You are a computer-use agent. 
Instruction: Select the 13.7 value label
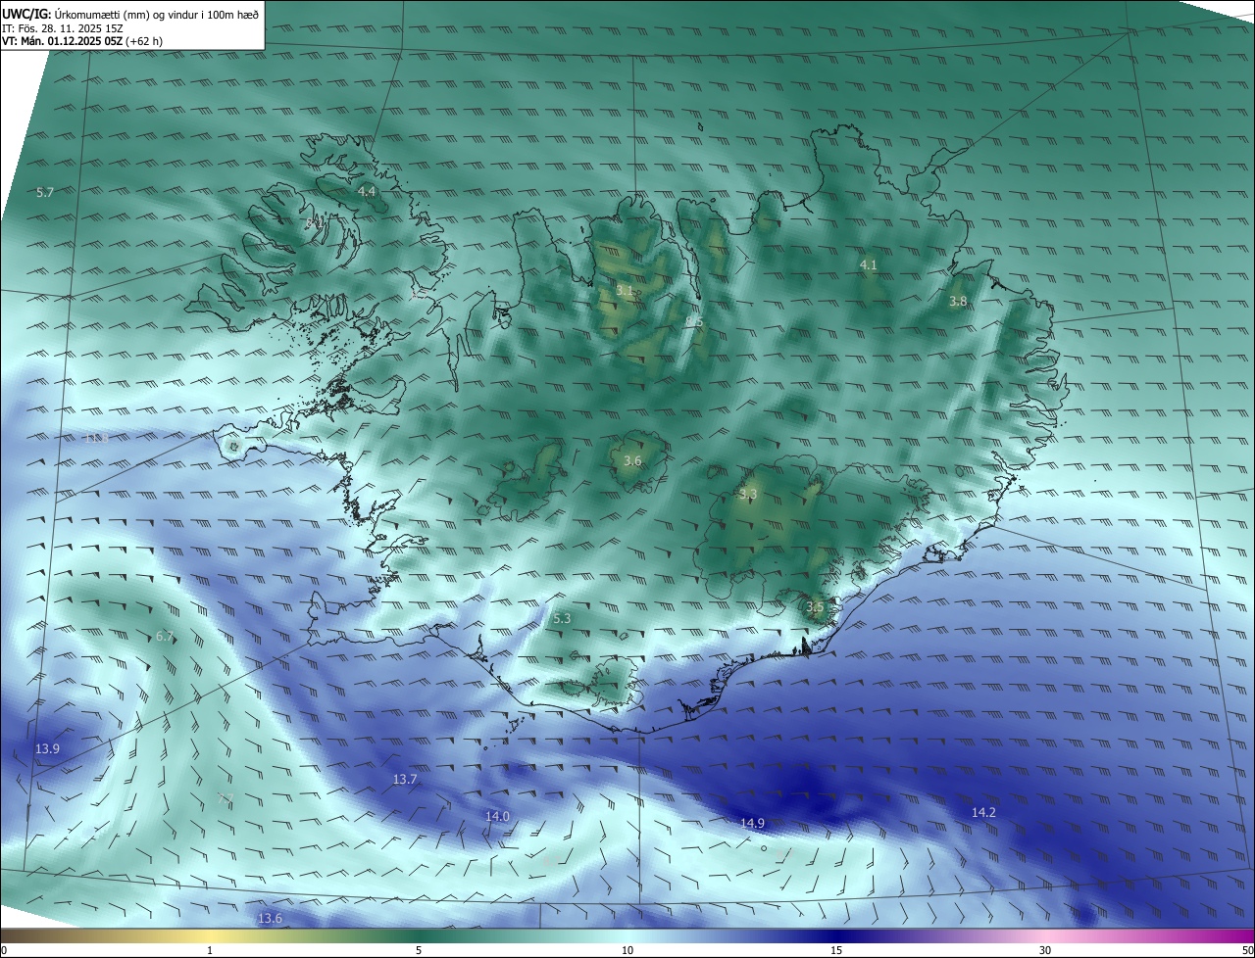[405, 780]
